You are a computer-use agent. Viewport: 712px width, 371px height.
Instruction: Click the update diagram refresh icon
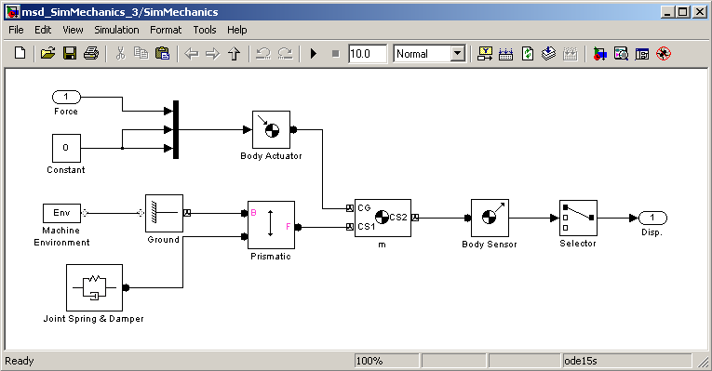pyautogui.click(x=527, y=54)
